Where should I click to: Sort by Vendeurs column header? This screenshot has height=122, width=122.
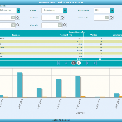tap(117, 35)
